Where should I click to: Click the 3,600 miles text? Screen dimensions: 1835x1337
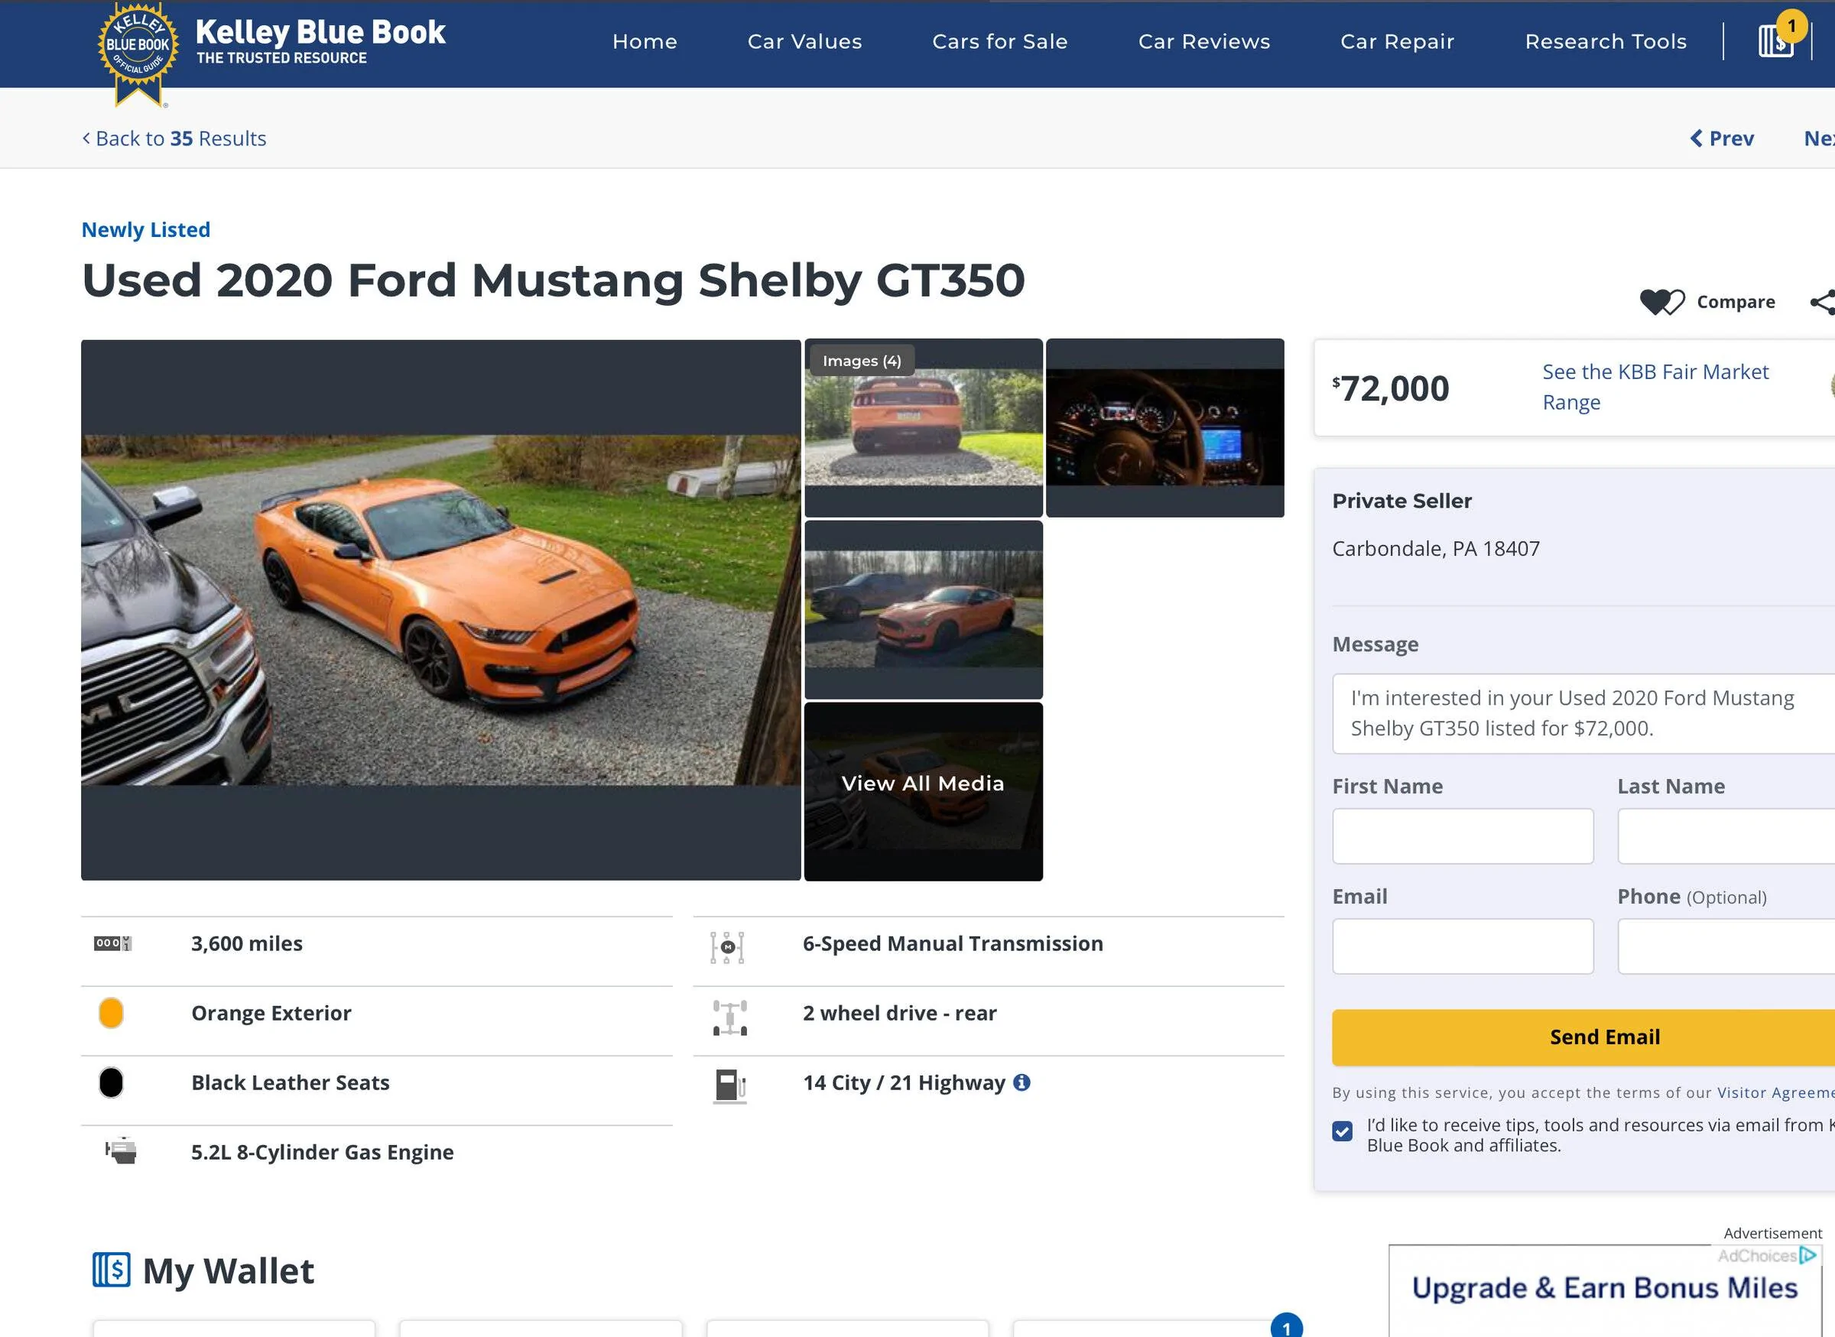pyautogui.click(x=247, y=943)
